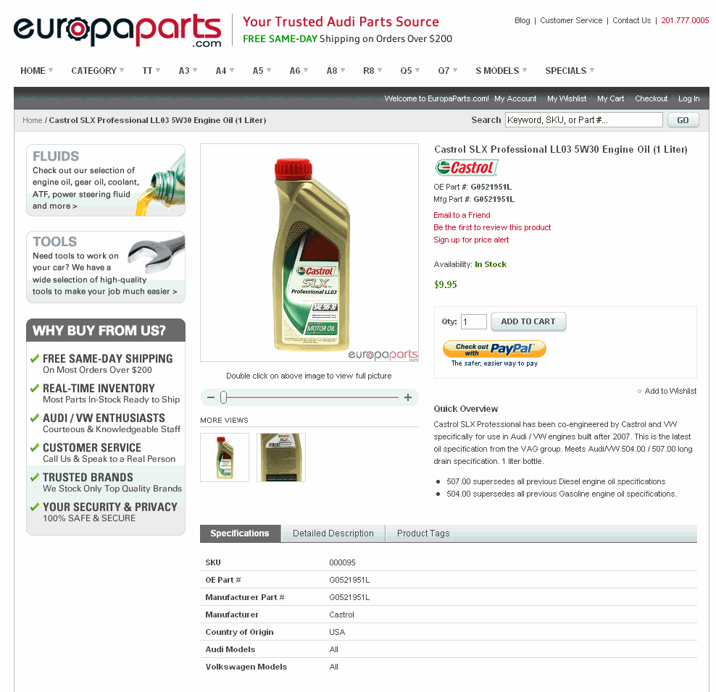The height and width of the screenshot is (692, 716).
Task: Switch to the Detailed Description tab
Action: tap(333, 533)
